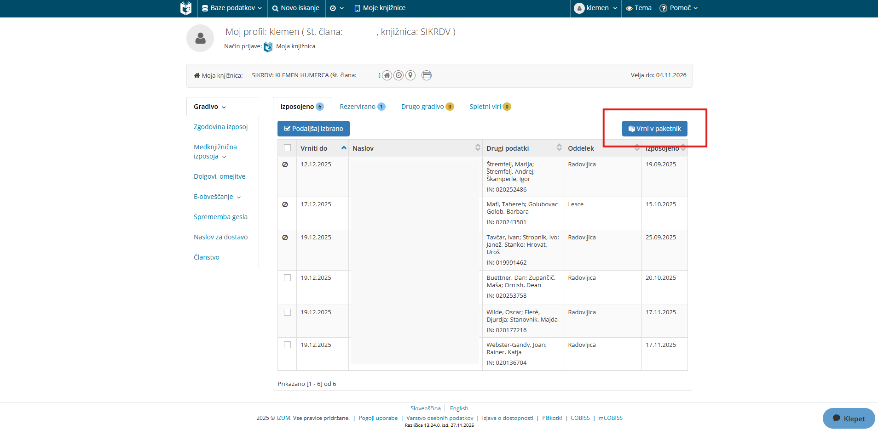Check the box for loan issued 20.10.2025
Image resolution: width=878 pixels, height=436 pixels.
pos(288,278)
